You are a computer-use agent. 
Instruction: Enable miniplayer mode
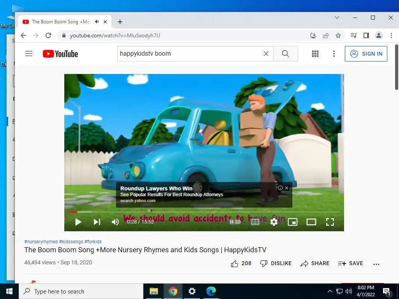coord(292,222)
